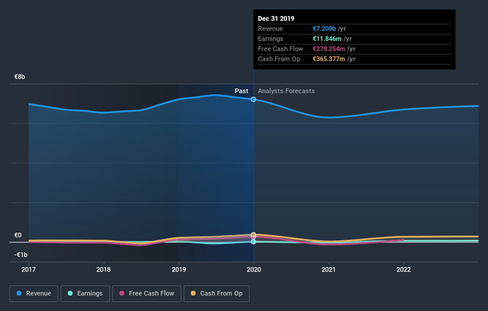Select the Earnings marker at 2020
Screen dimensions: 488x311
(253, 242)
